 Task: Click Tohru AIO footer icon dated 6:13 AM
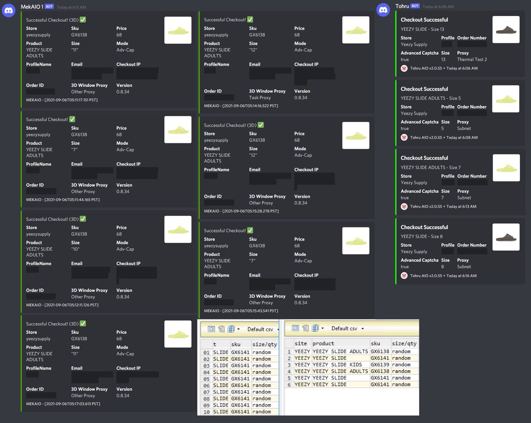[404, 206]
